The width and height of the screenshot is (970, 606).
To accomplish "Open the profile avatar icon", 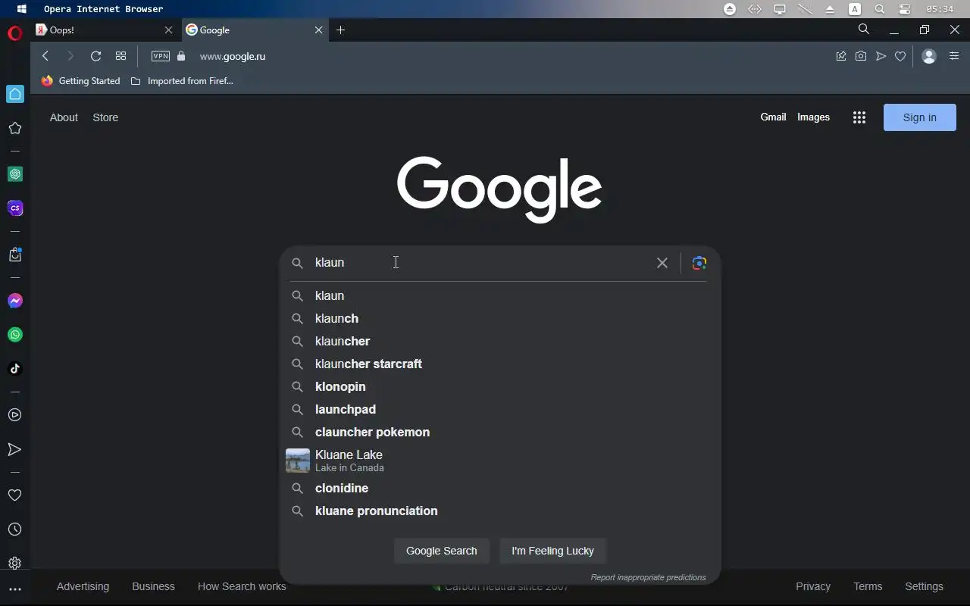I will (x=929, y=56).
